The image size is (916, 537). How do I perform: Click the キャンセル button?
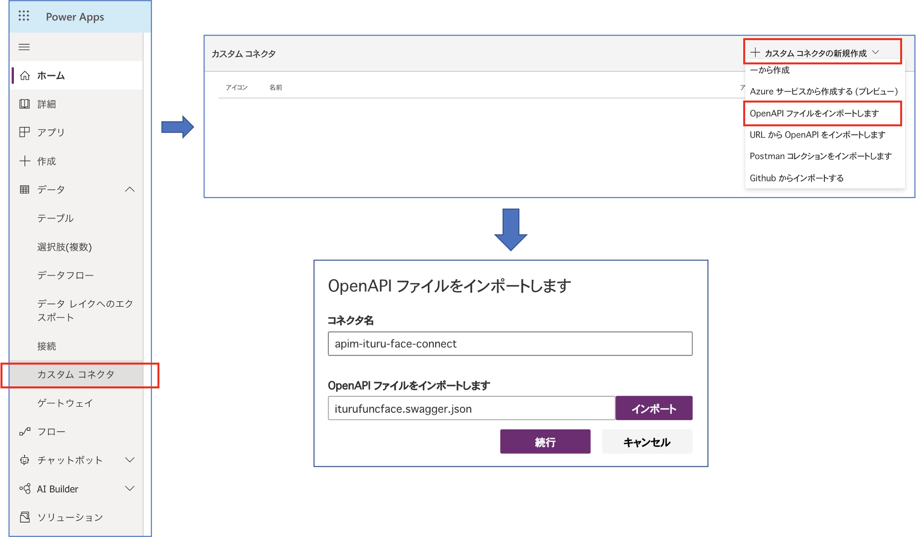(647, 441)
